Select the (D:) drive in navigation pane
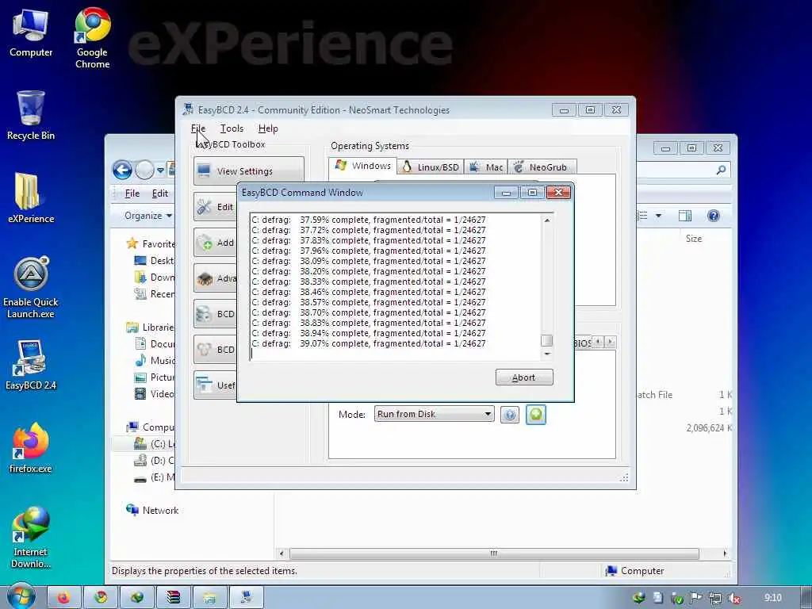812x609 pixels. (x=155, y=461)
